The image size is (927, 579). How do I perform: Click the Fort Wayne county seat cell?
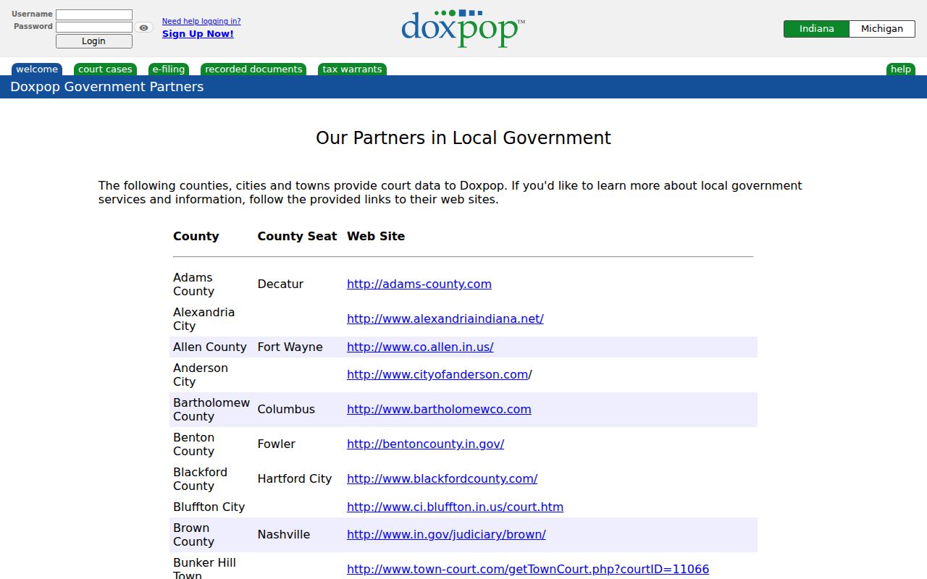pos(290,347)
